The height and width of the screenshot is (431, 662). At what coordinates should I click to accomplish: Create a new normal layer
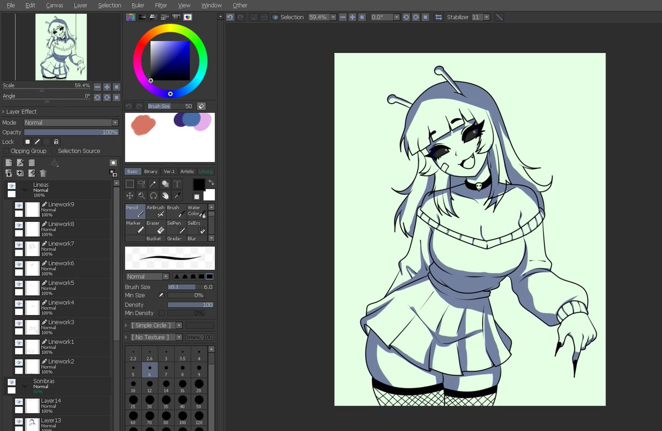9,163
